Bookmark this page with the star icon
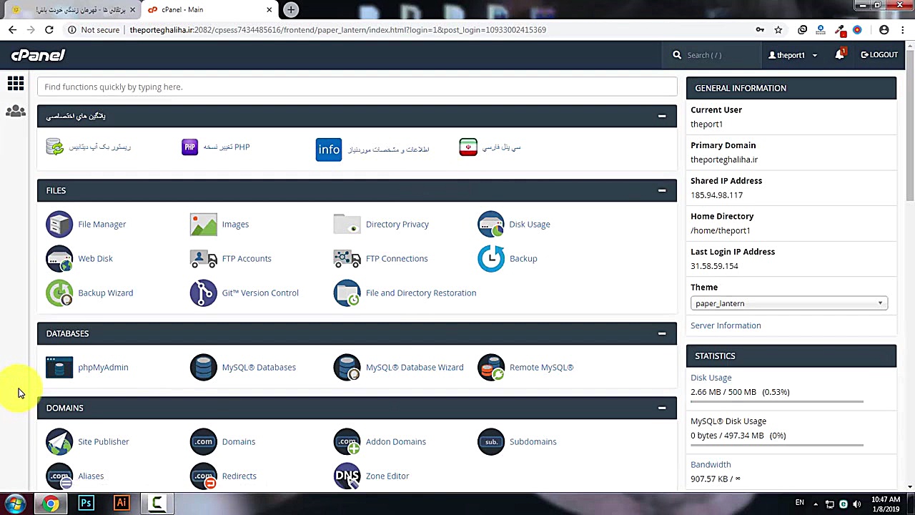The width and height of the screenshot is (915, 515). [x=778, y=30]
